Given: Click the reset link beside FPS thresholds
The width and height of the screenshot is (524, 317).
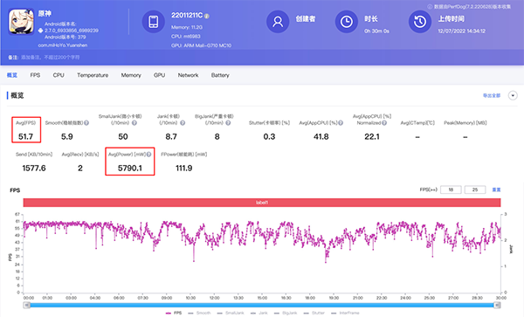Looking at the screenshot, I should tap(496, 190).
